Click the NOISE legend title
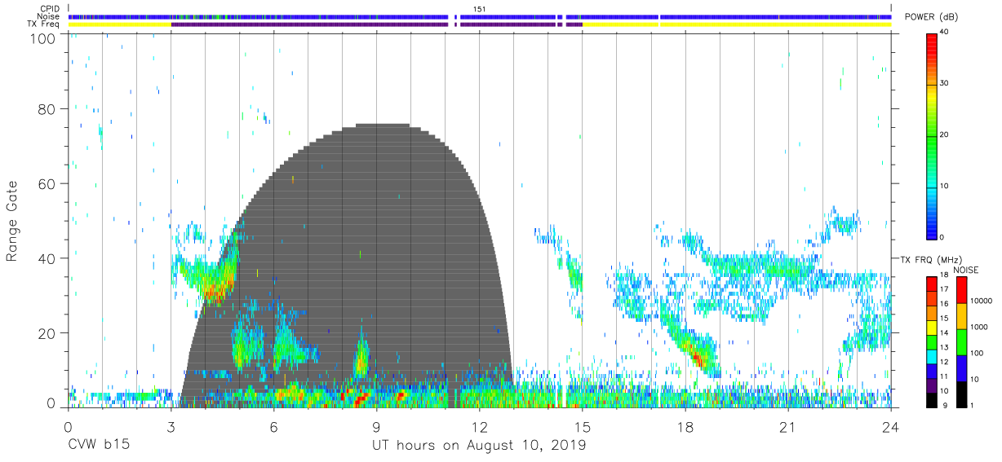The width and height of the screenshot is (1002, 462). 967,270
